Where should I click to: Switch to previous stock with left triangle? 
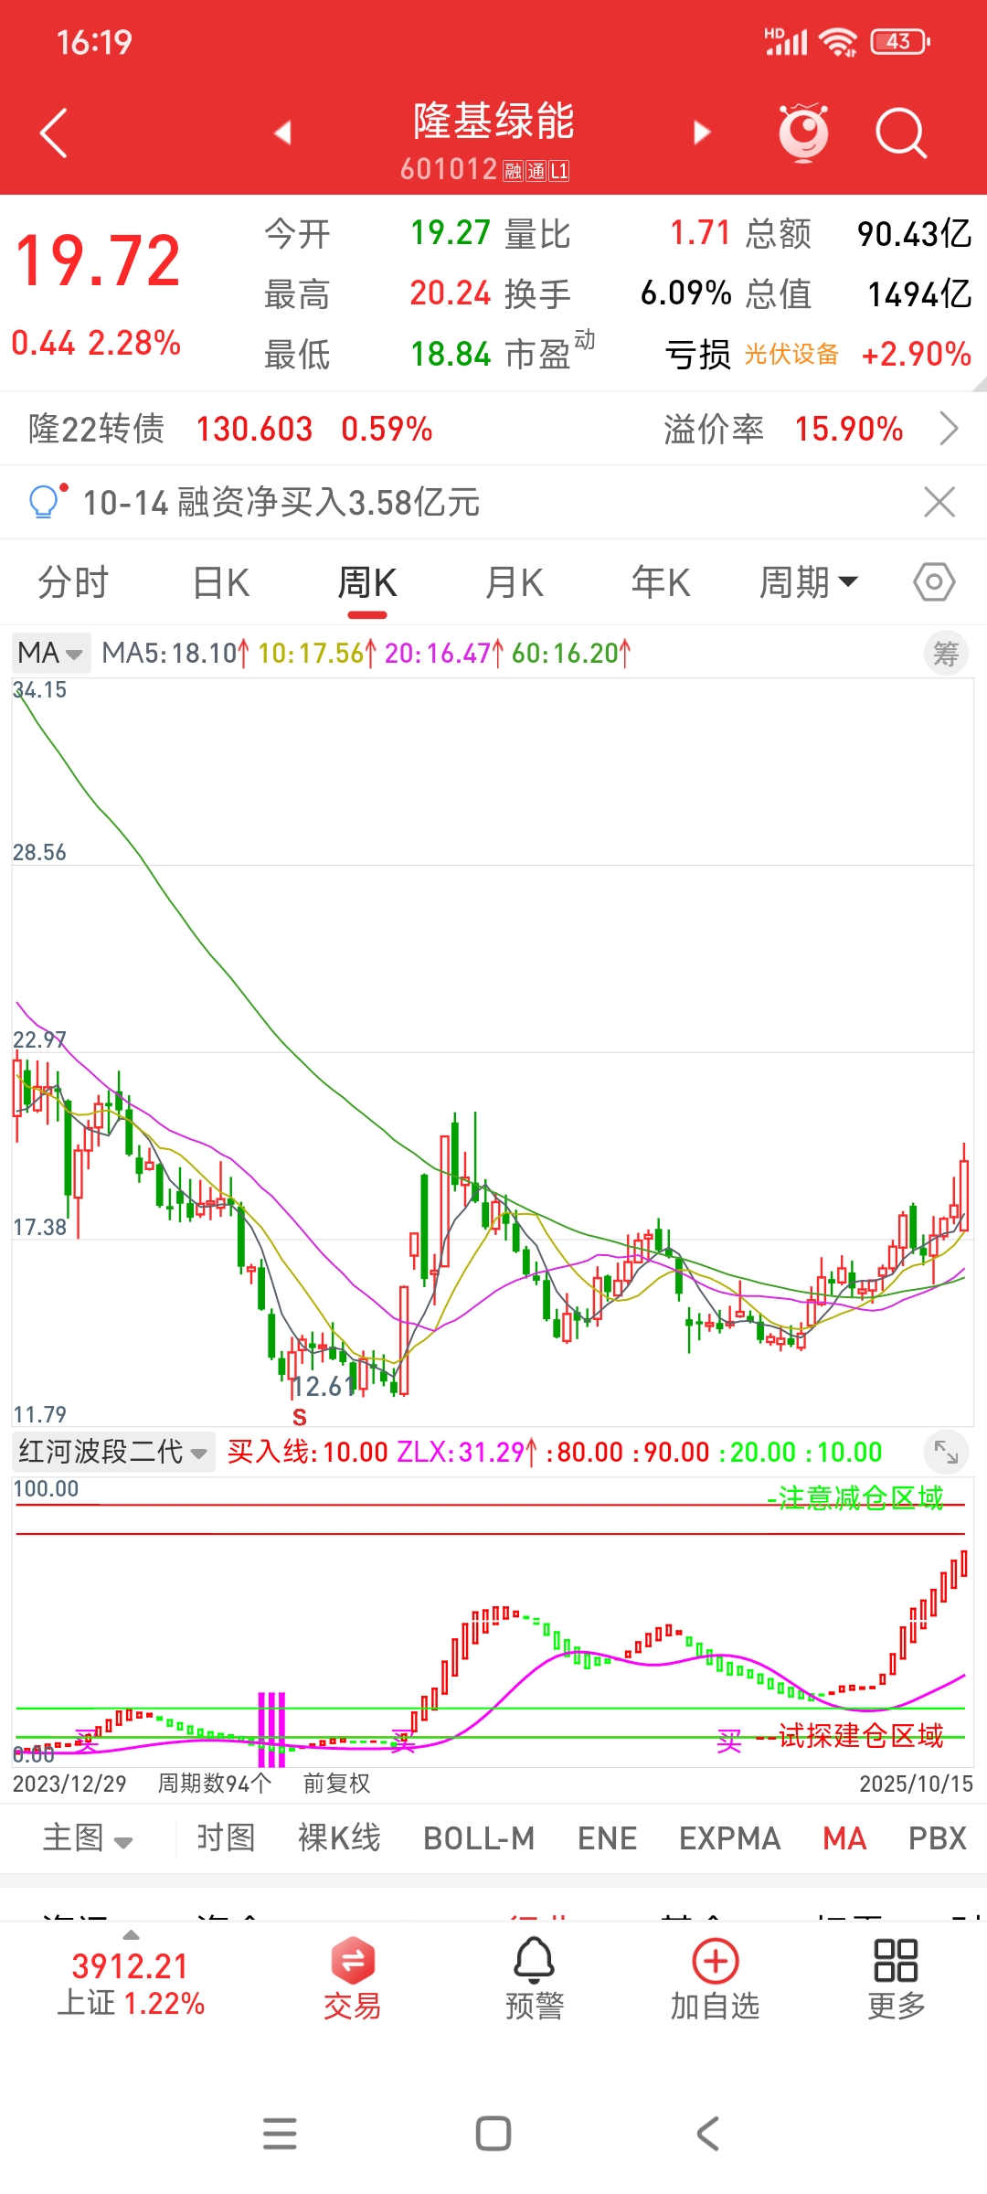click(282, 133)
